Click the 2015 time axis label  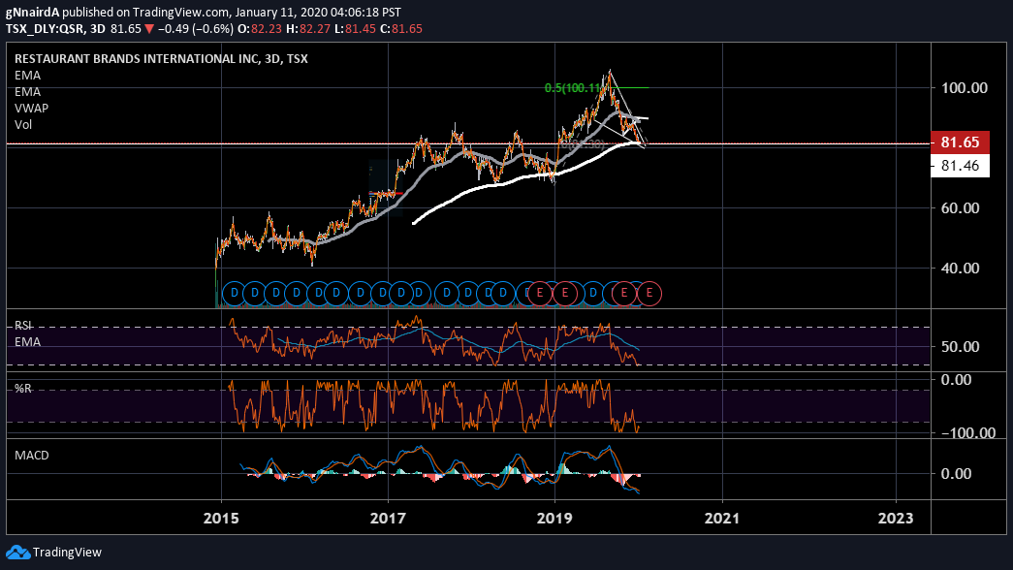click(221, 519)
